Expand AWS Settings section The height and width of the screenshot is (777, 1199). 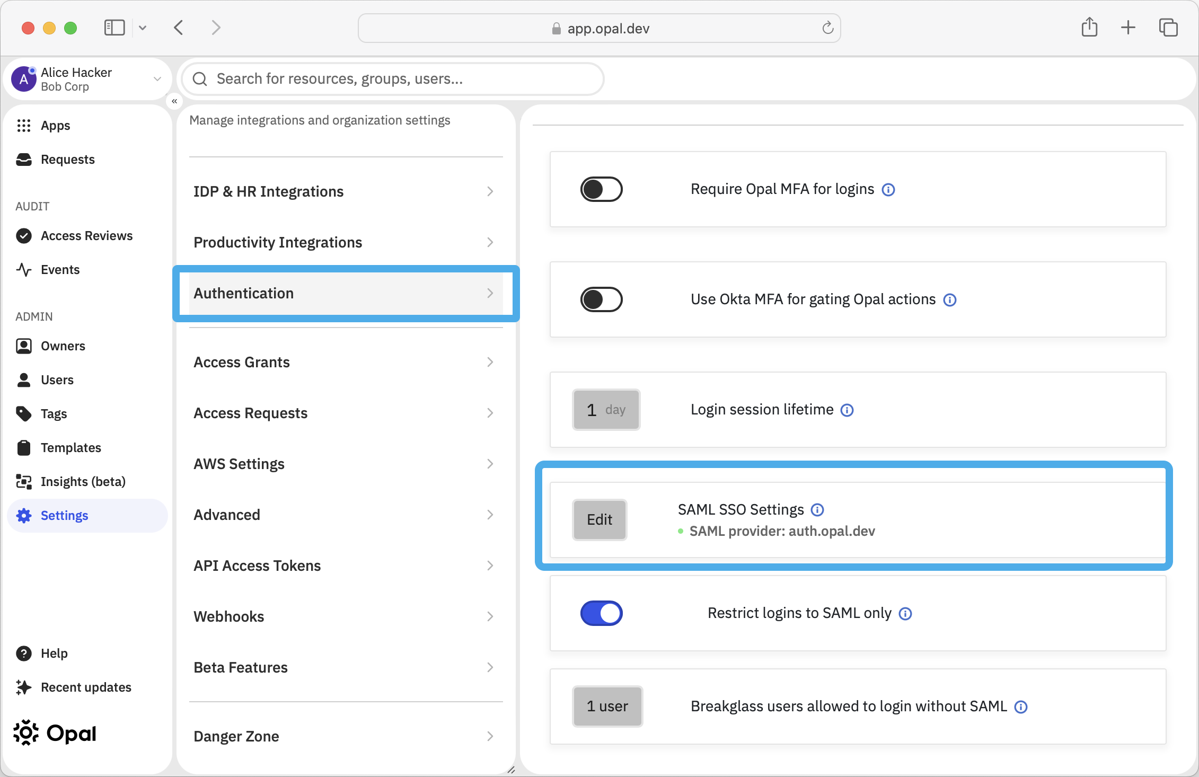346,464
